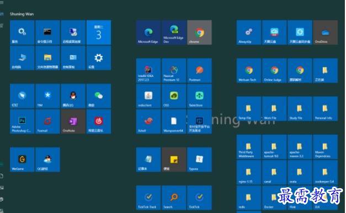Open the This PC tile
Screen dimensions: 346x213
(x=22, y=58)
